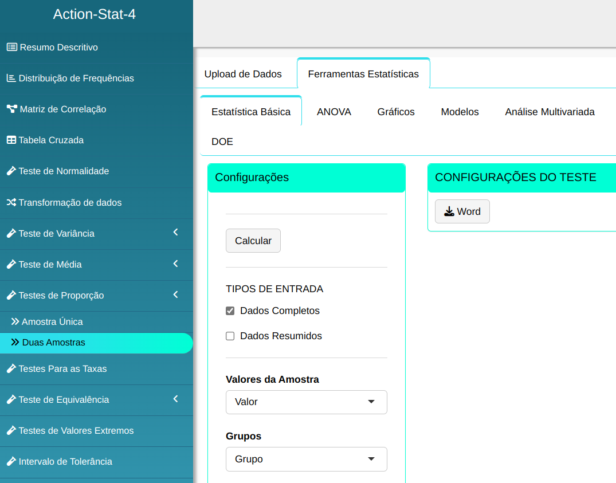The image size is (616, 483).
Task: Switch to the Upload de Dados tab
Action: coord(243,74)
